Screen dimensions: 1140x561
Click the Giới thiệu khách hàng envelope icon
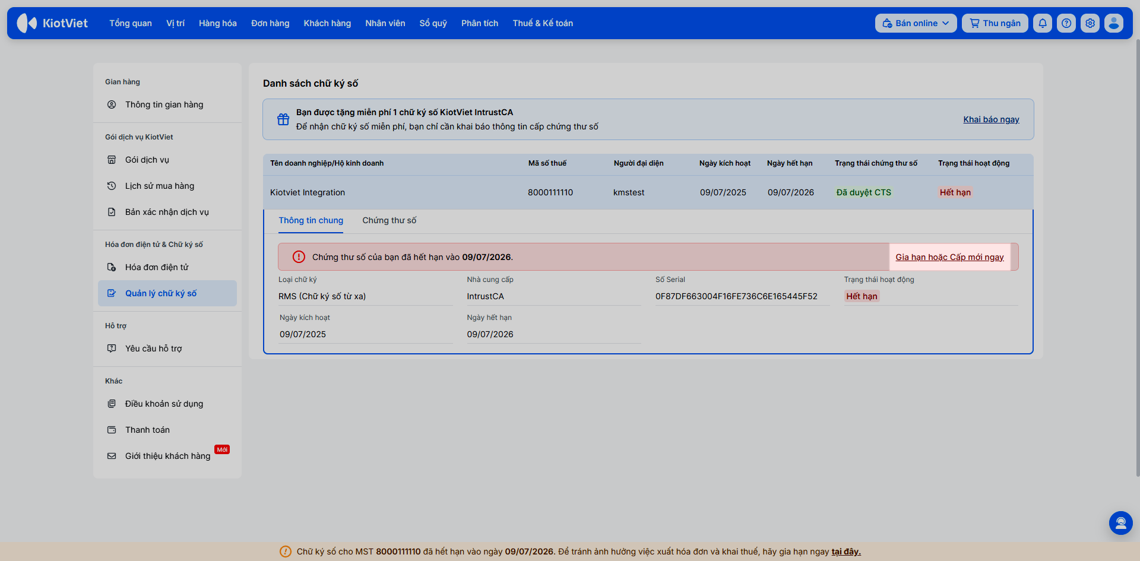coord(112,456)
